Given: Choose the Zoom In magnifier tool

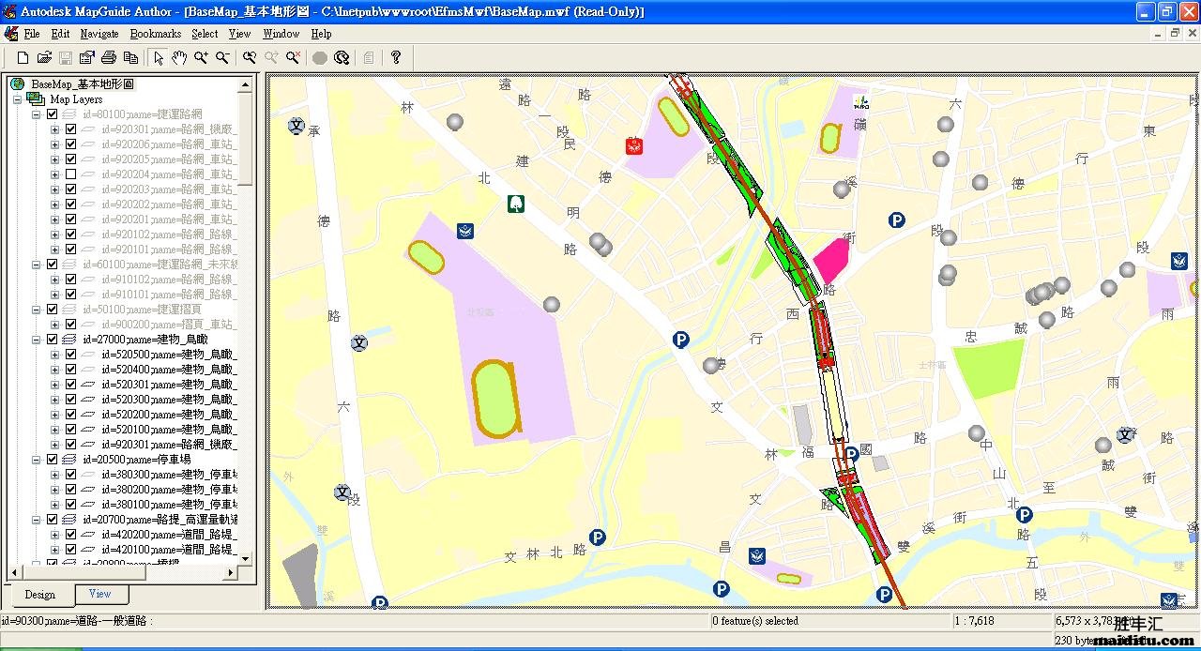Looking at the screenshot, I should click(x=201, y=58).
